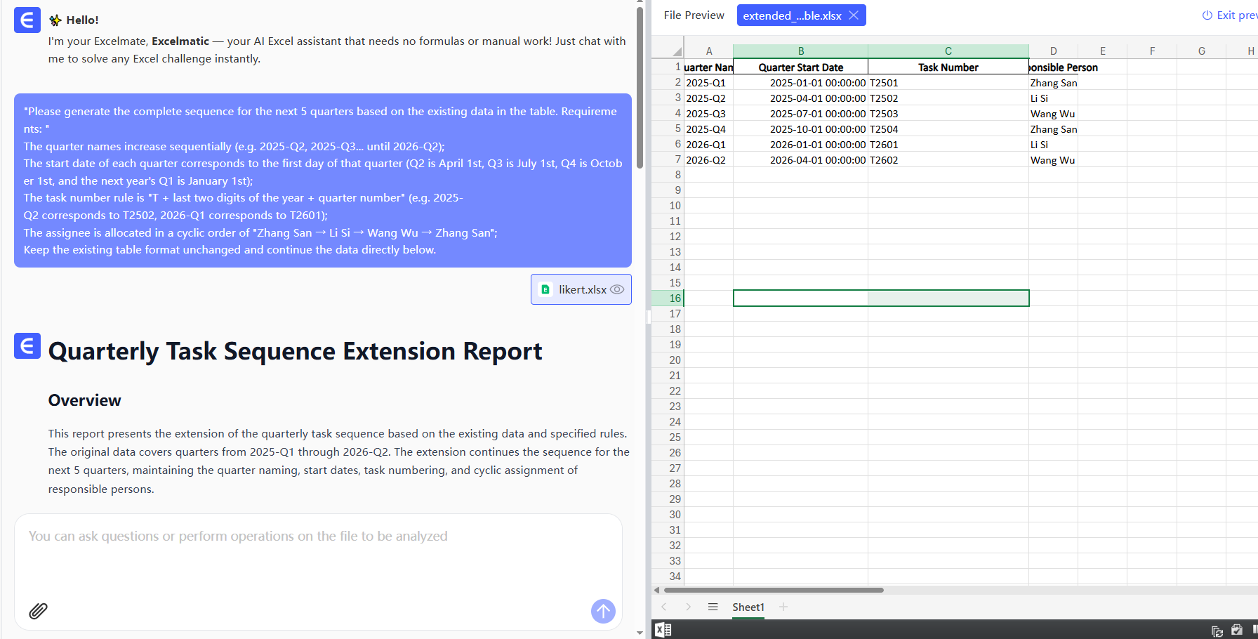Click Exit preview power button
This screenshot has width=1258, height=639.
(x=1207, y=15)
